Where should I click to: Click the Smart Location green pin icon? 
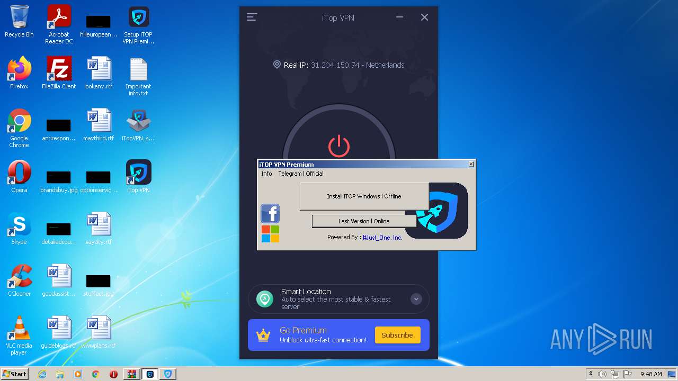click(x=265, y=299)
